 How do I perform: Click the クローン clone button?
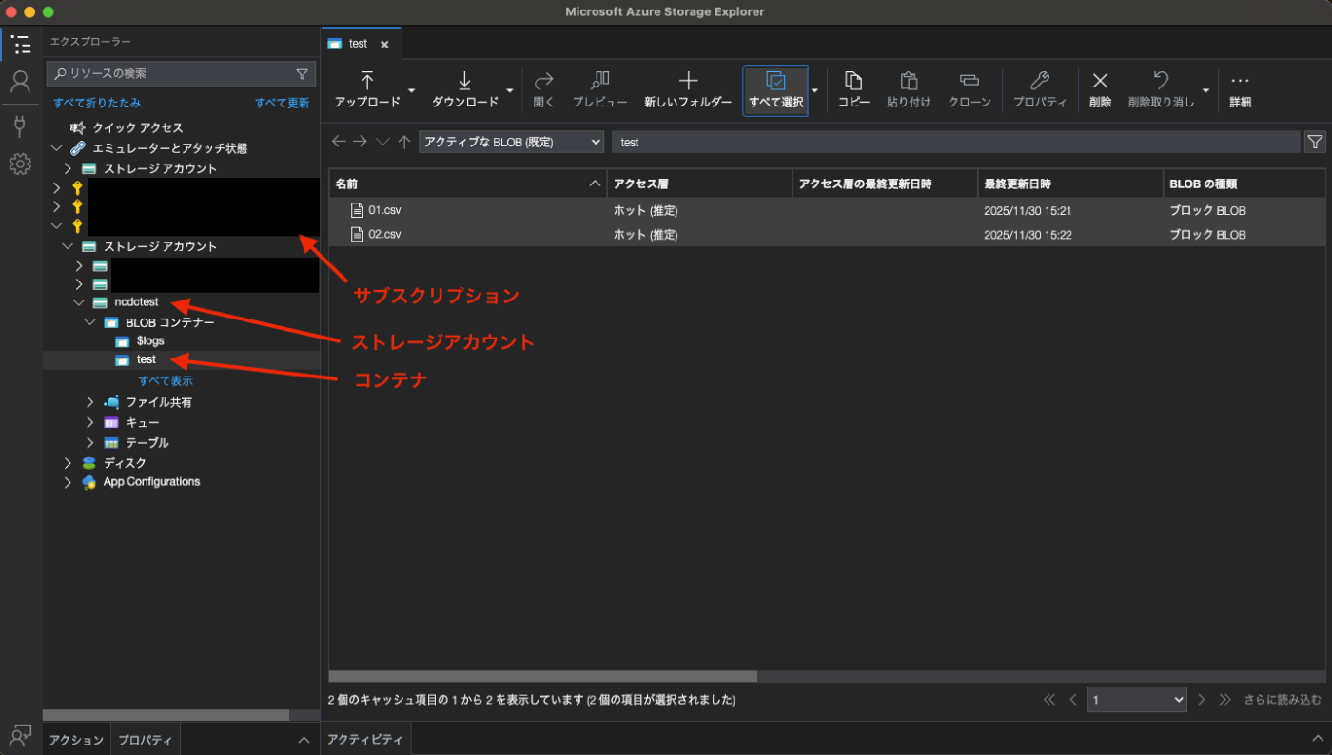(970, 90)
